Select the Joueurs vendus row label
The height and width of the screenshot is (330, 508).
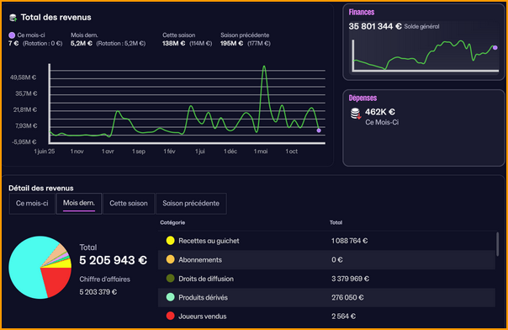pos(203,316)
